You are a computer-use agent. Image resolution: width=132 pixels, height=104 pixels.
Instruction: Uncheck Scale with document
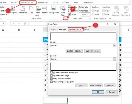point(52,78)
